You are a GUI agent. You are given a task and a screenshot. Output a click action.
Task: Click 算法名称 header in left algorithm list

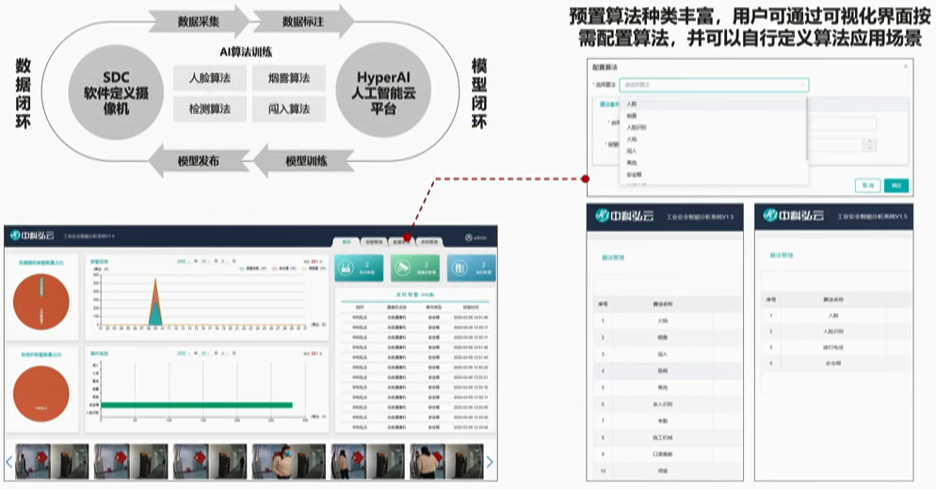point(663,304)
